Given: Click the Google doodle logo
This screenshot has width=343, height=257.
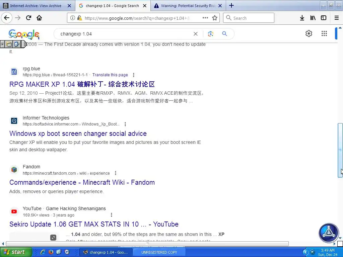Looking at the screenshot, I should 24,34.
